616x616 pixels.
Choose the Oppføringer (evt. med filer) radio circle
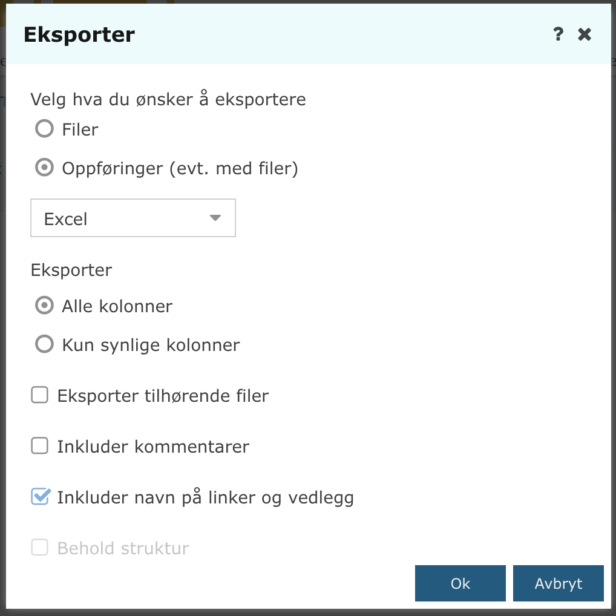44,168
